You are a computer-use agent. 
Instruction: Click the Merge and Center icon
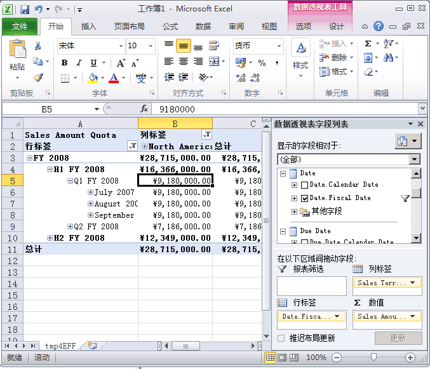pos(214,62)
